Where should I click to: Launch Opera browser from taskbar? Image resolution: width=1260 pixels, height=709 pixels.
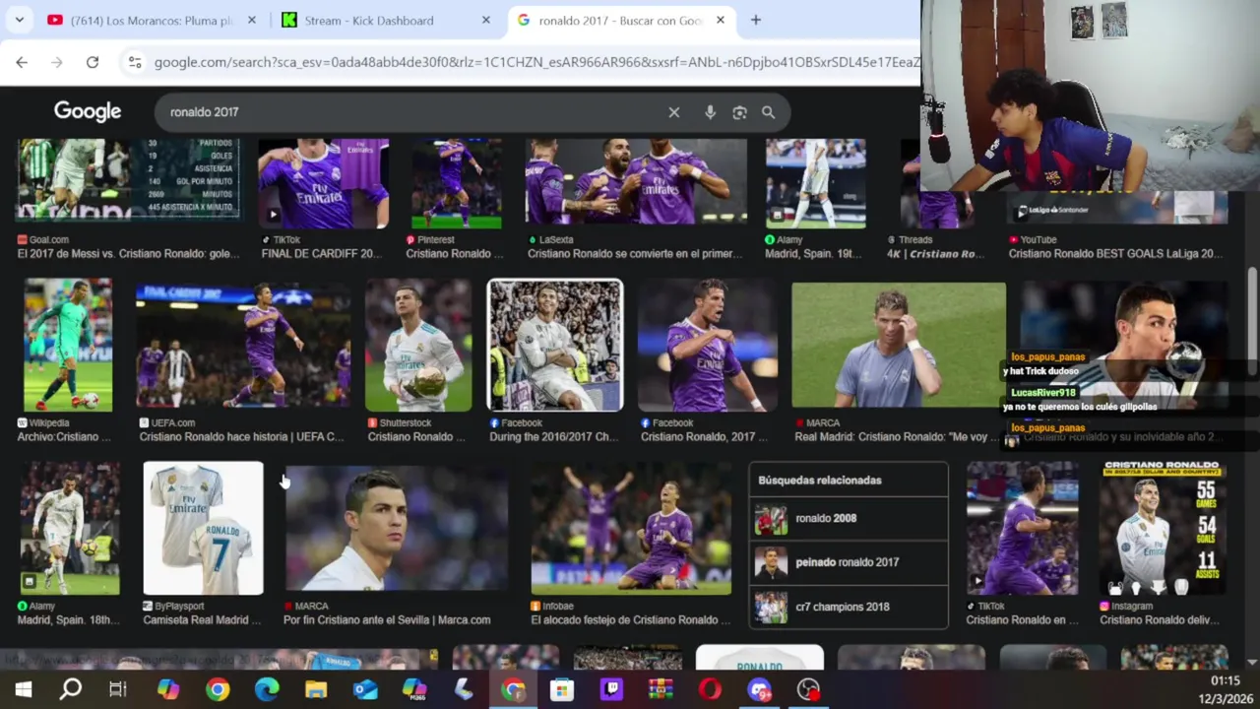tap(710, 689)
